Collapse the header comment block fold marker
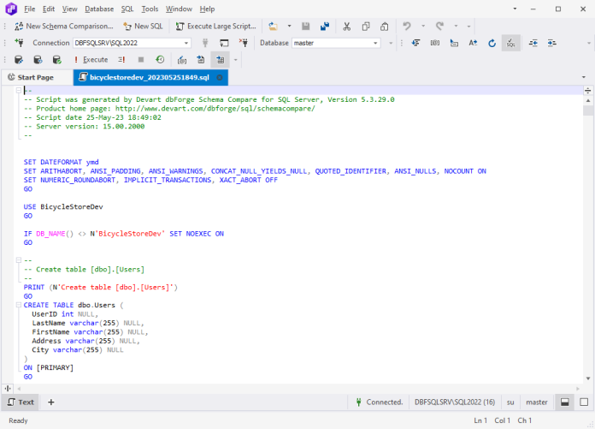 click(x=18, y=91)
